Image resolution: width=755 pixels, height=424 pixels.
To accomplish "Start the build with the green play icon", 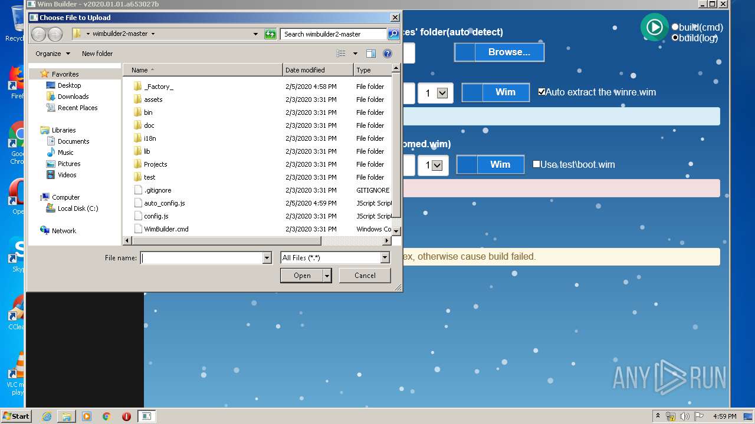I will (x=654, y=27).
